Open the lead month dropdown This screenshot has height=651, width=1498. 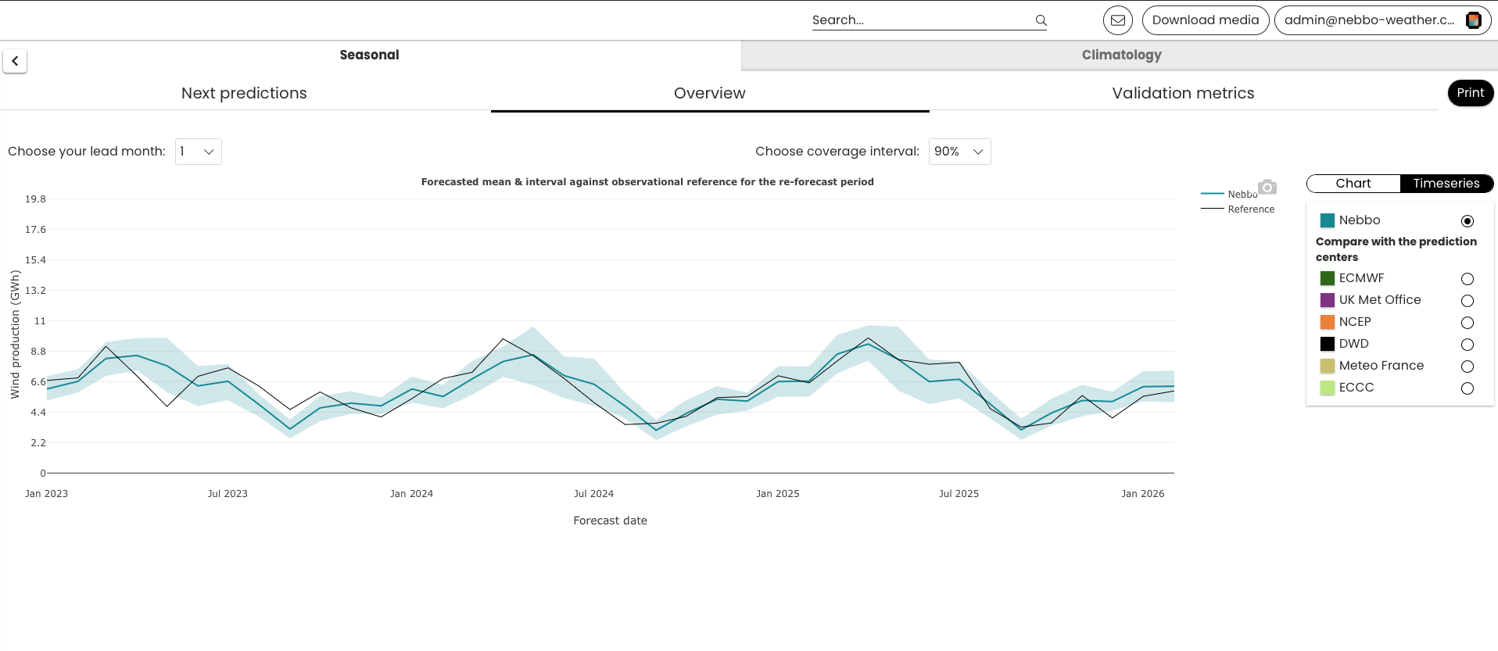point(199,152)
